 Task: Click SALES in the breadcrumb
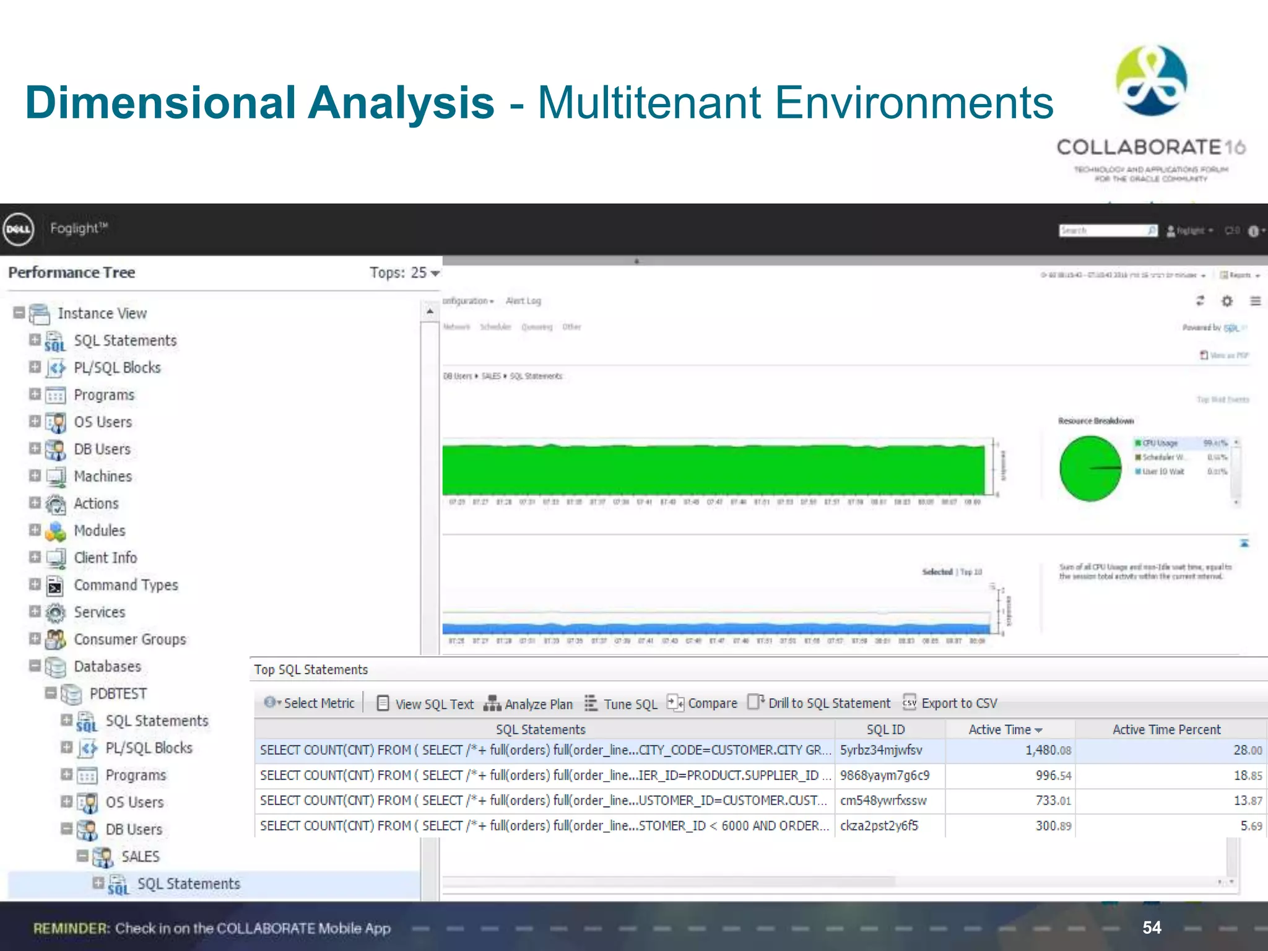click(491, 376)
